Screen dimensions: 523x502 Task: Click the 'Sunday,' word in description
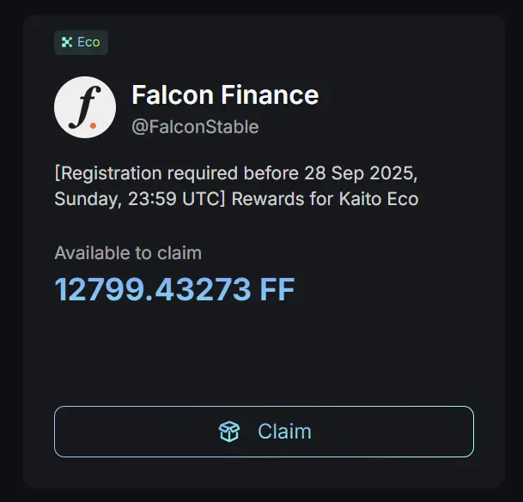coord(87,199)
